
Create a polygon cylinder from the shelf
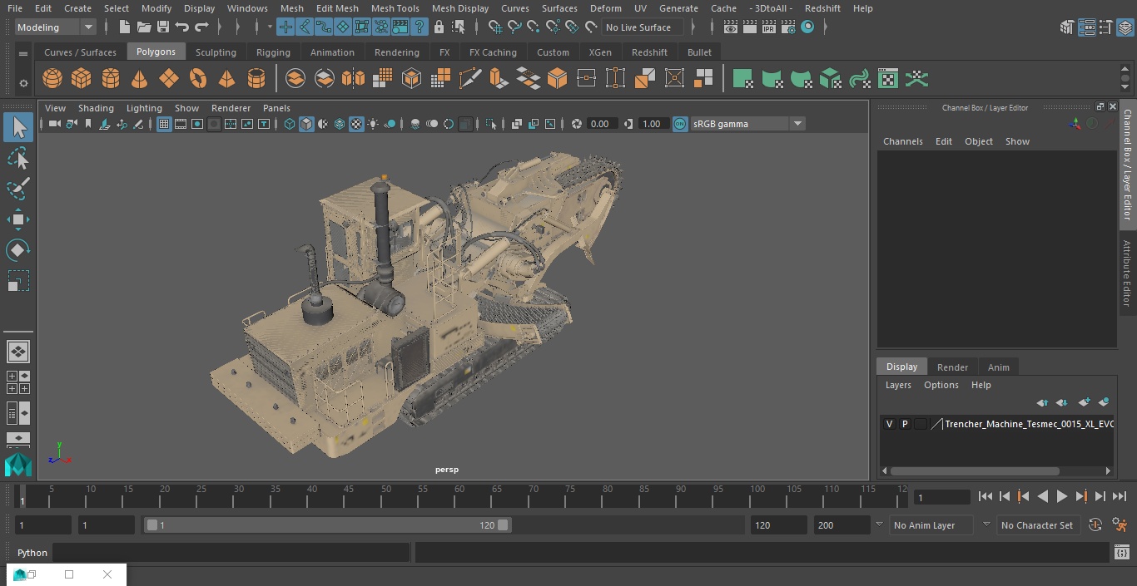point(111,79)
